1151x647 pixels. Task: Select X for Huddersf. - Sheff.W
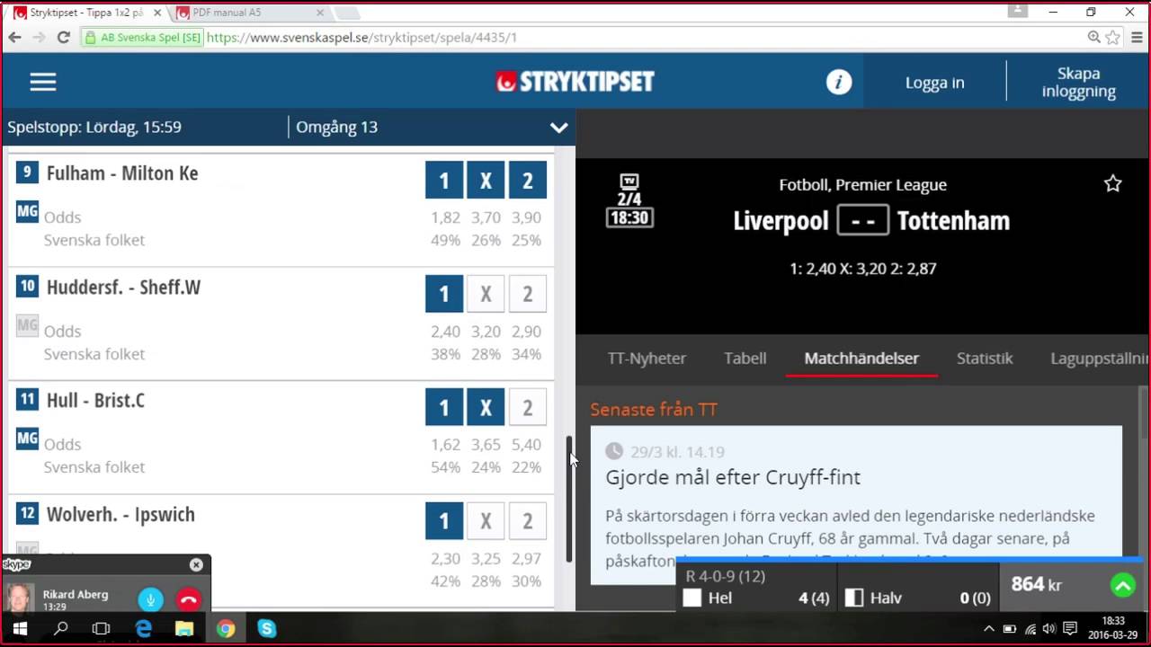pyautogui.click(x=486, y=294)
